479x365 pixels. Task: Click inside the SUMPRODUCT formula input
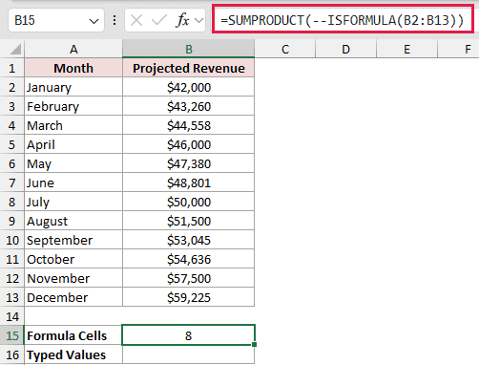coord(343,21)
